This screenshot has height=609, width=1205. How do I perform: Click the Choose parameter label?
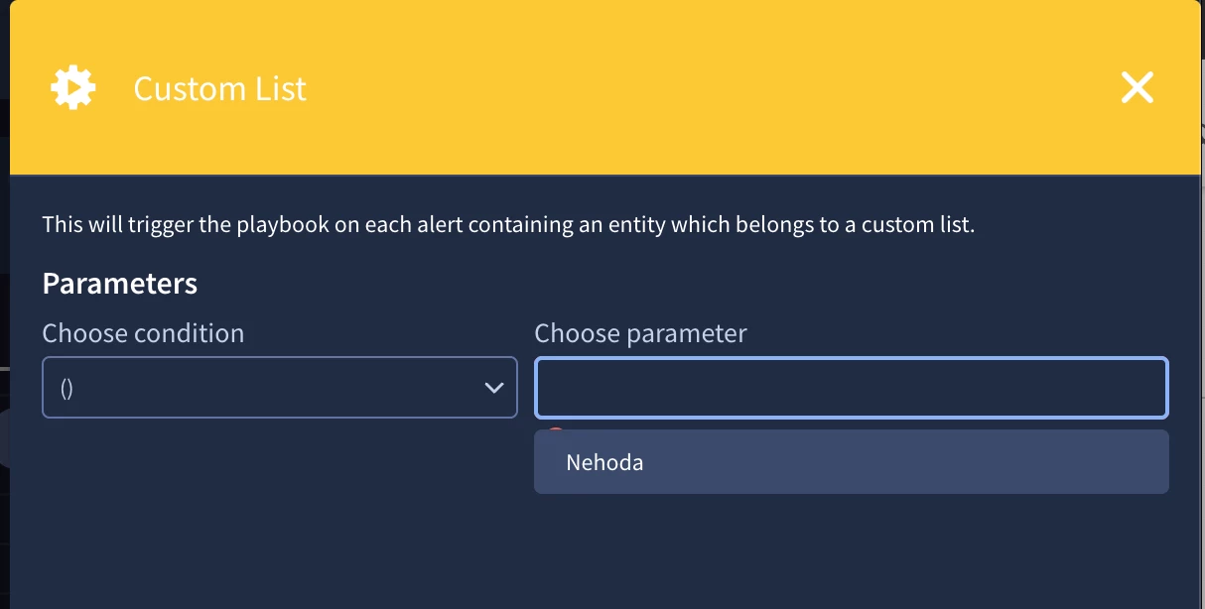point(641,333)
